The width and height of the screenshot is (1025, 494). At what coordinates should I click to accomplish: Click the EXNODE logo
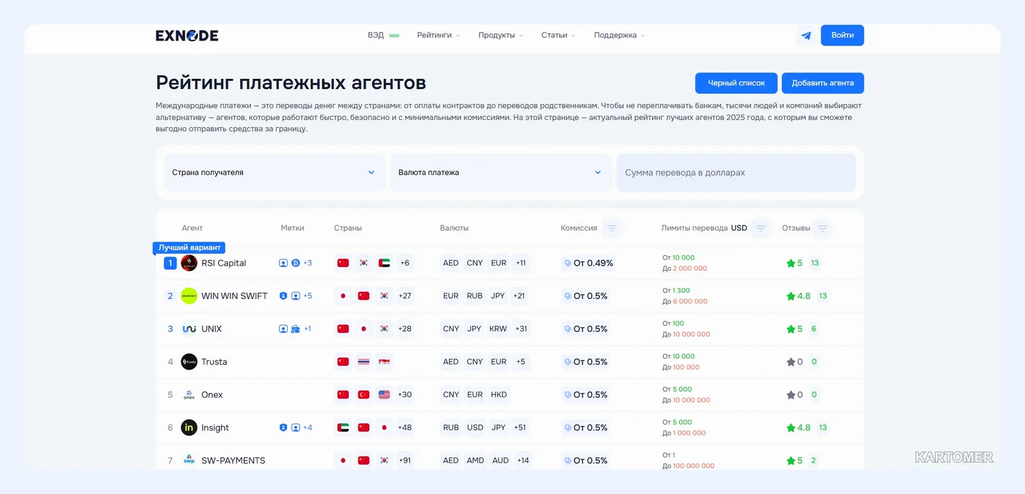pyautogui.click(x=187, y=35)
